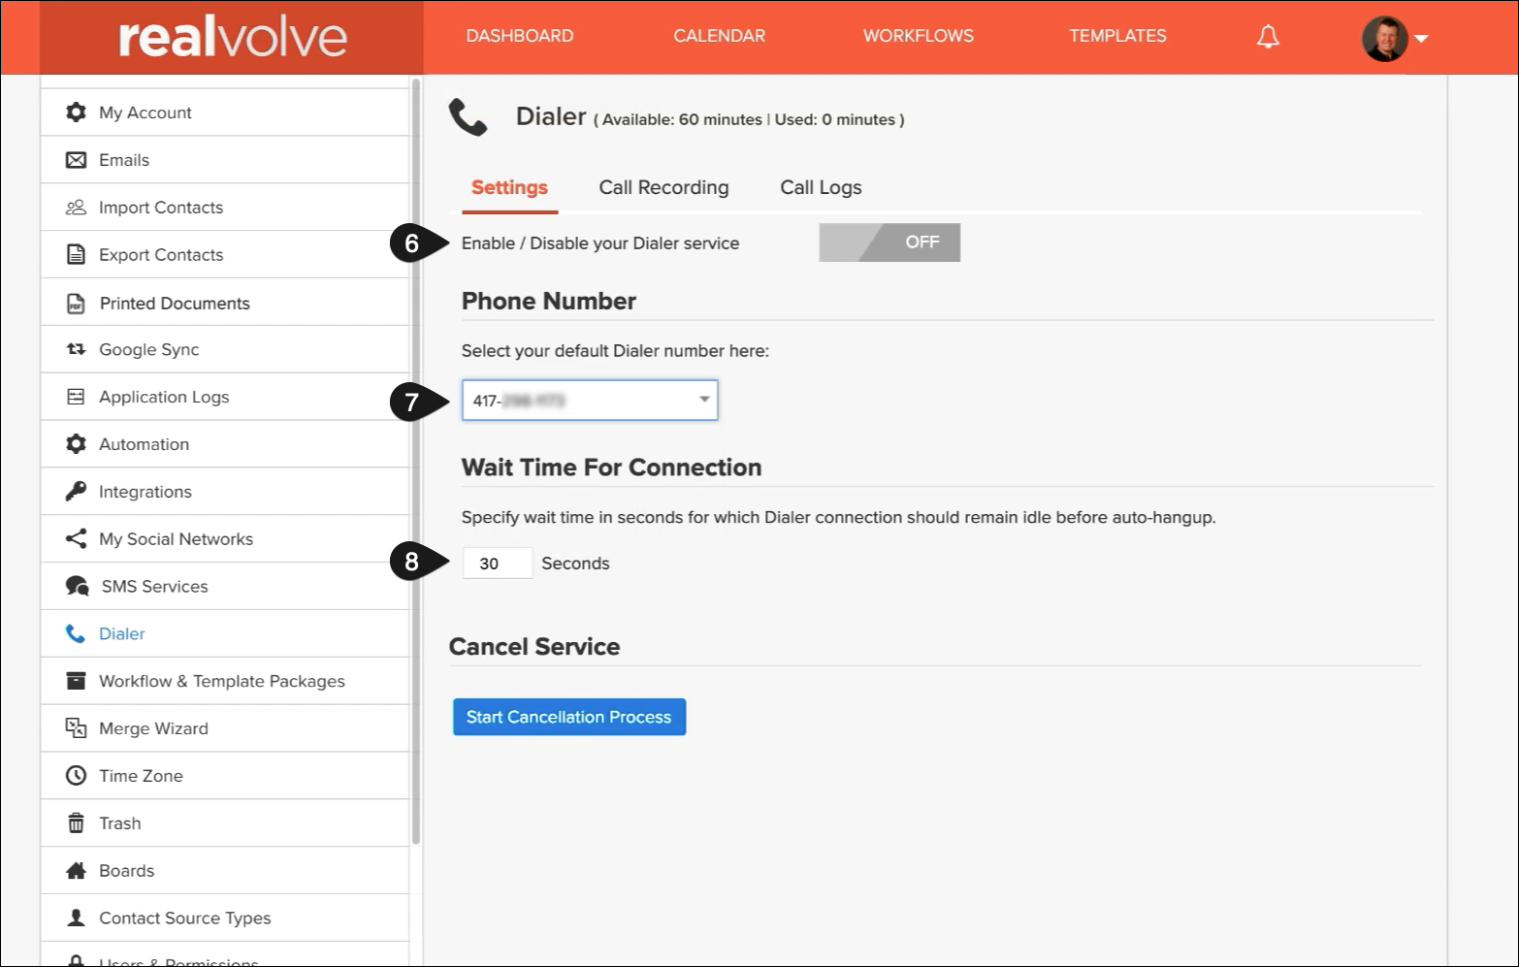This screenshot has width=1519, height=967.
Task: Toggle the Dialer service ON/OFF switch
Action: click(x=889, y=242)
